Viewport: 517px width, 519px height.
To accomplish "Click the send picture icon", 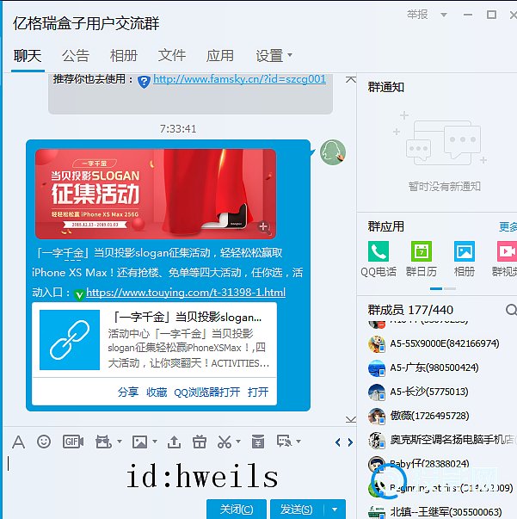I will coord(139,442).
